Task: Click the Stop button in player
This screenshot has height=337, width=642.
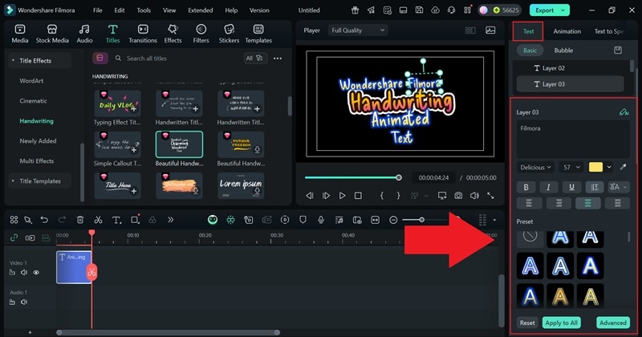Action: click(x=358, y=196)
